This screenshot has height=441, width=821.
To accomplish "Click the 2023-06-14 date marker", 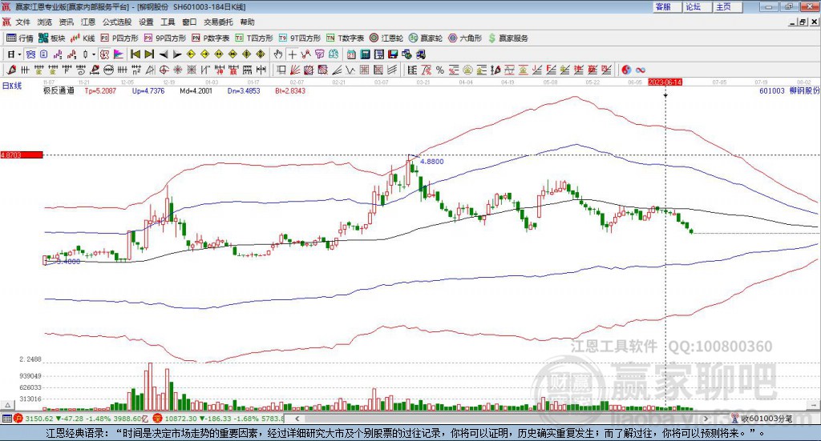I will point(665,82).
